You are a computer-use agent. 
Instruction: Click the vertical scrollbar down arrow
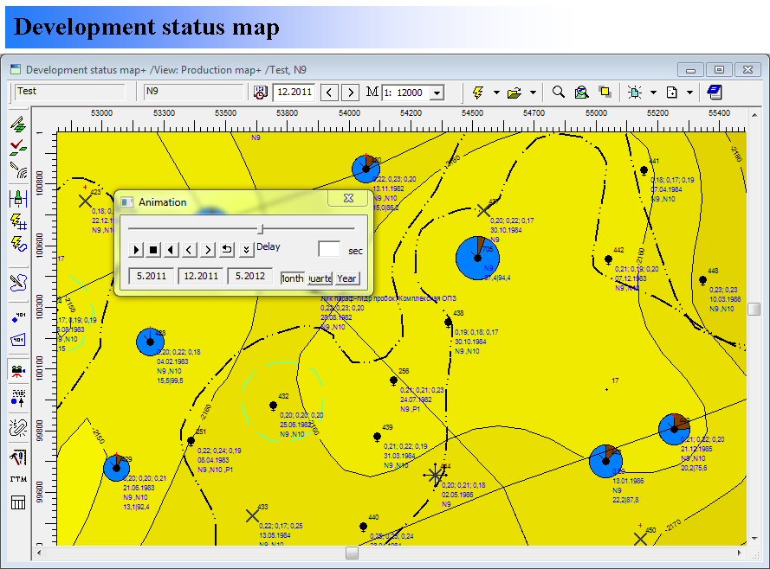(754, 538)
